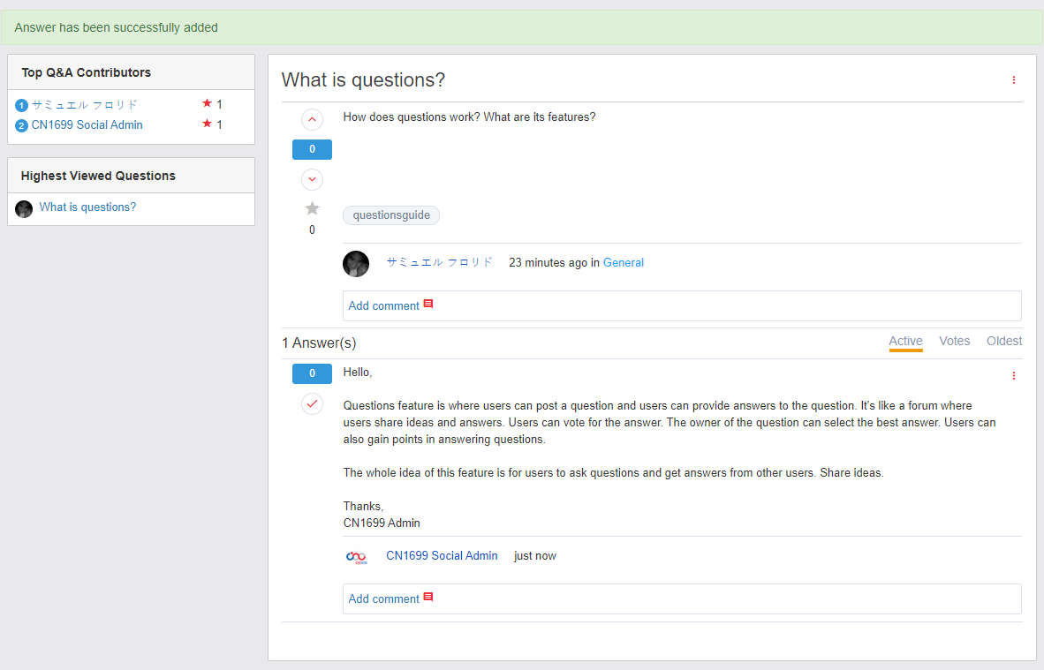Viewport: 1044px width, 670px height.
Task: Click the answer's vote count badge
Action: click(x=312, y=373)
